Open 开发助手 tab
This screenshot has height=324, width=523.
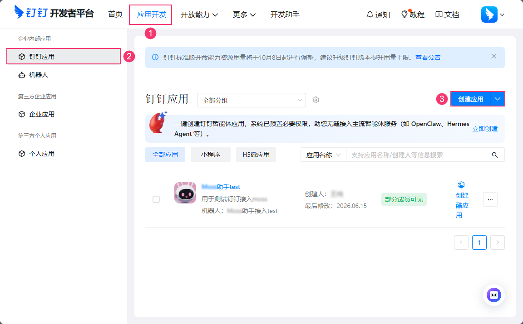(285, 15)
